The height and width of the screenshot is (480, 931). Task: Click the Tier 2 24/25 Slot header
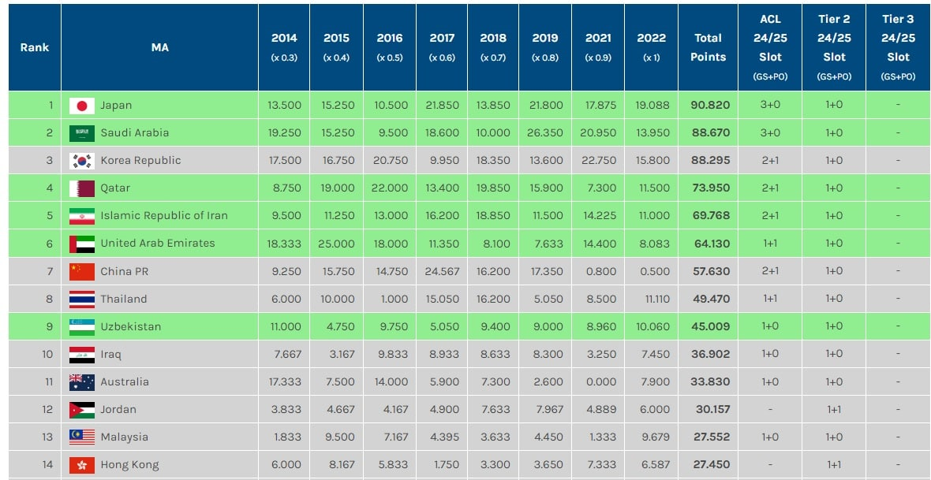(834, 47)
